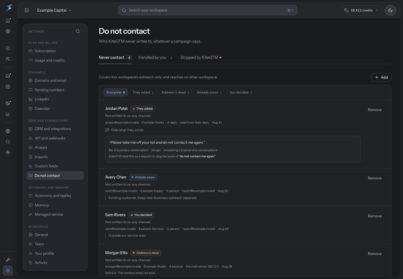This screenshot has height=279, width=403.
Task: Open the Subscription settings page
Action: pyautogui.click(x=55, y=51)
